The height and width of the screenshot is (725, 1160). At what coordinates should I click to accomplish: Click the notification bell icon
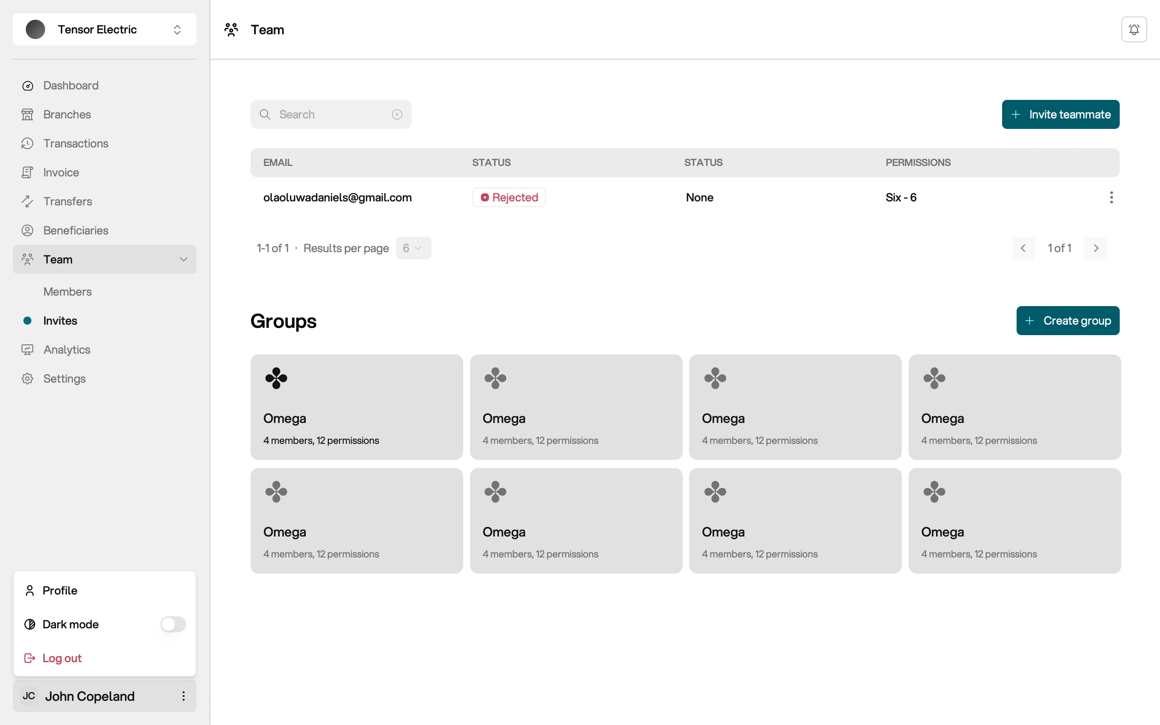pyautogui.click(x=1134, y=30)
